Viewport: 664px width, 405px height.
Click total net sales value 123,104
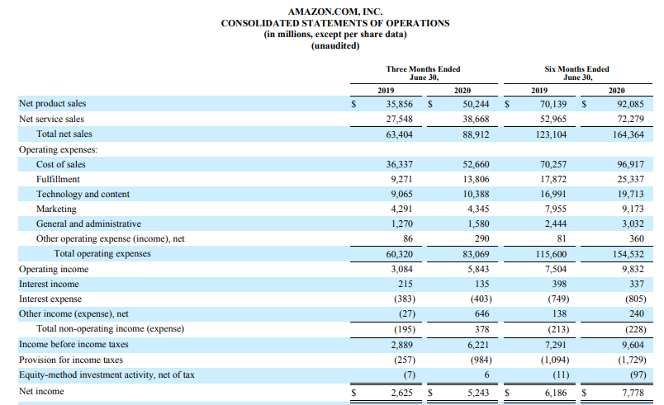[551, 134]
